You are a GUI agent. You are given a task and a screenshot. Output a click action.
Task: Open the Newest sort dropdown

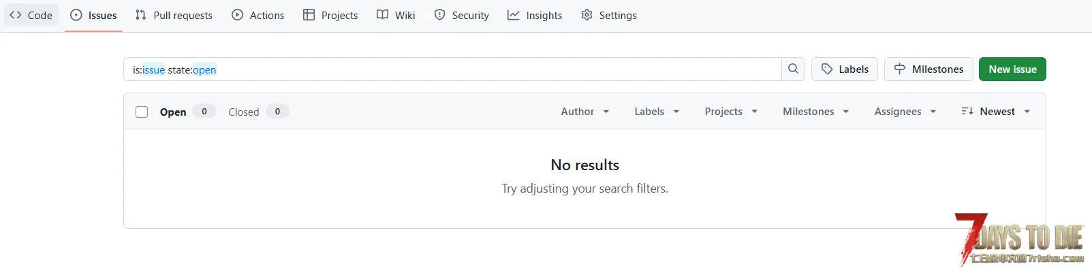[996, 112]
